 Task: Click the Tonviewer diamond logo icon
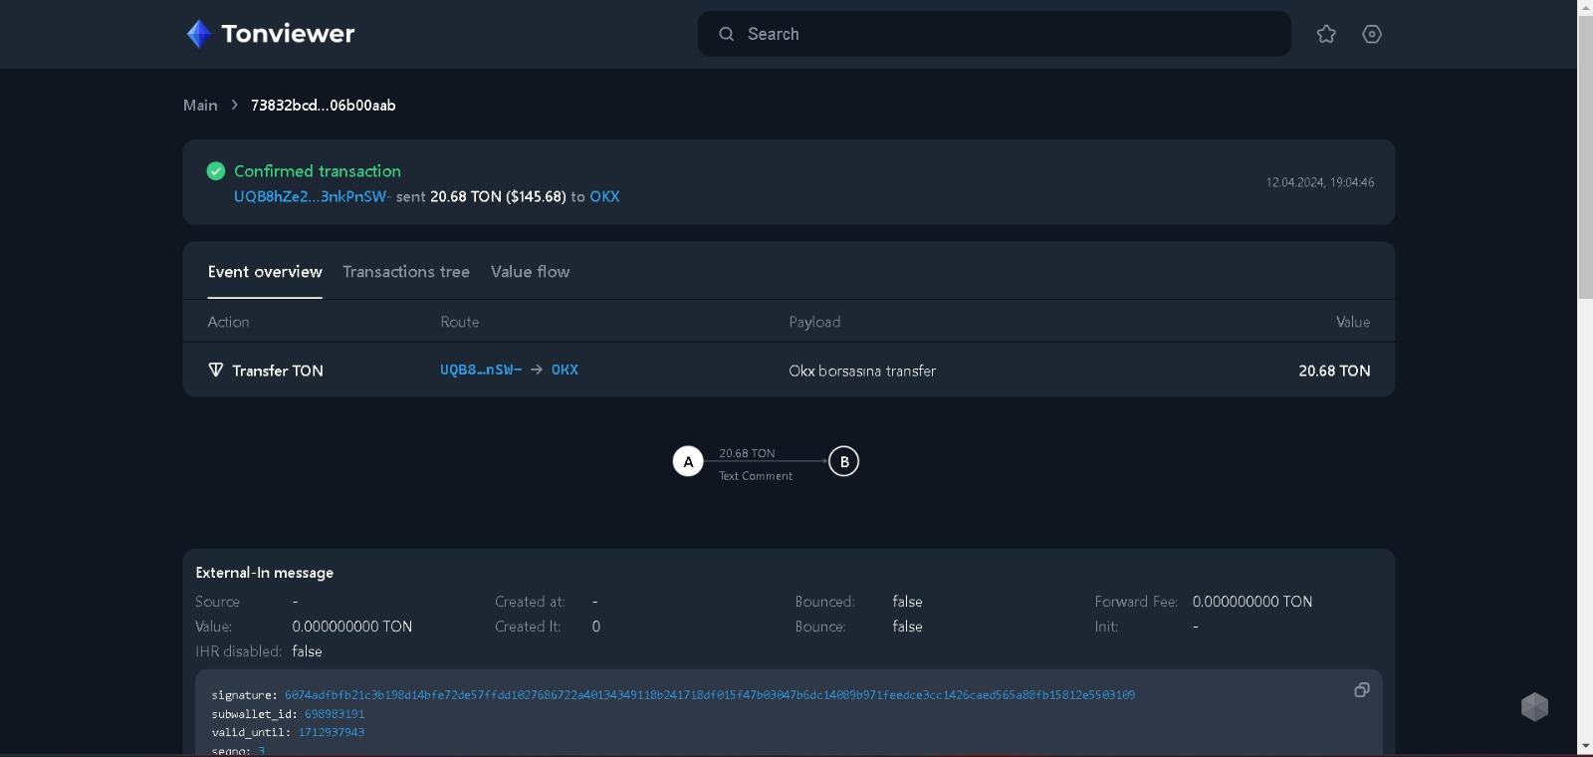(199, 34)
